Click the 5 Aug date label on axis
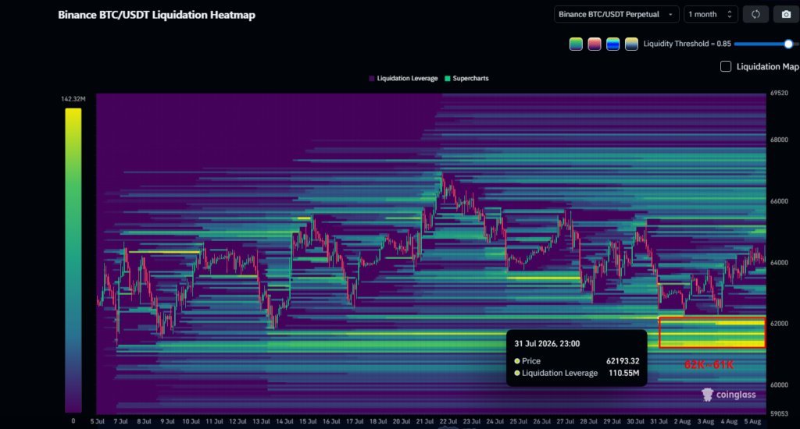 [x=752, y=421]
